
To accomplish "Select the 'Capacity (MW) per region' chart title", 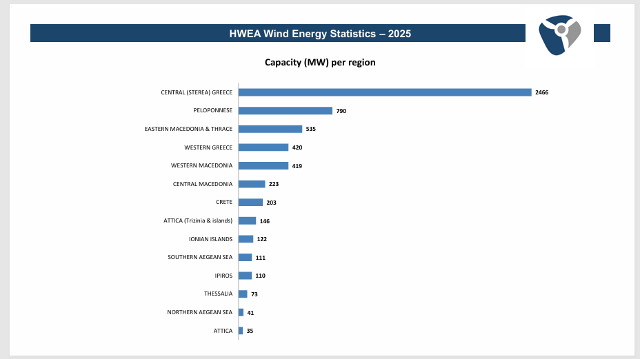I will coord(320,62).
